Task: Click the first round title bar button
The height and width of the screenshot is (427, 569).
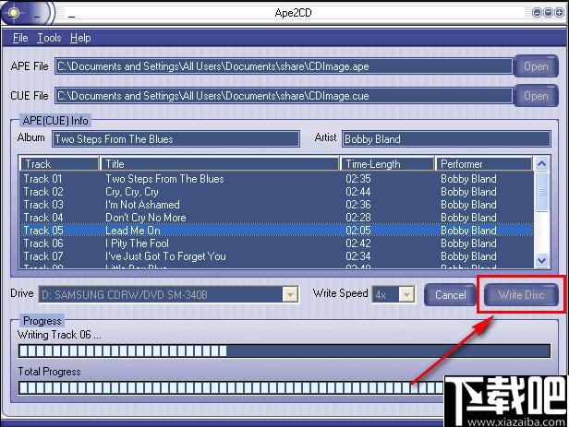Action: pos(537,13)
